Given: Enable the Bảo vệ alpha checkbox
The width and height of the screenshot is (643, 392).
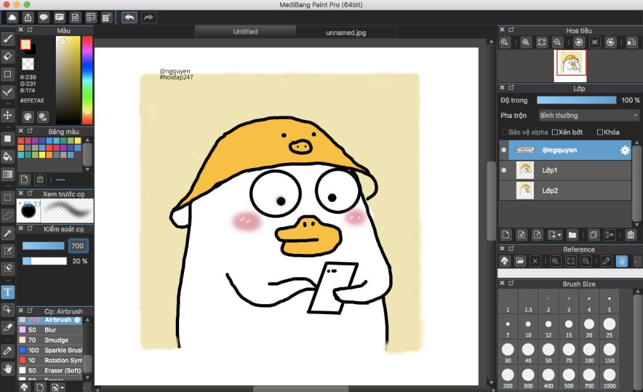Looking at the screenshot, I should pos(505,132).
